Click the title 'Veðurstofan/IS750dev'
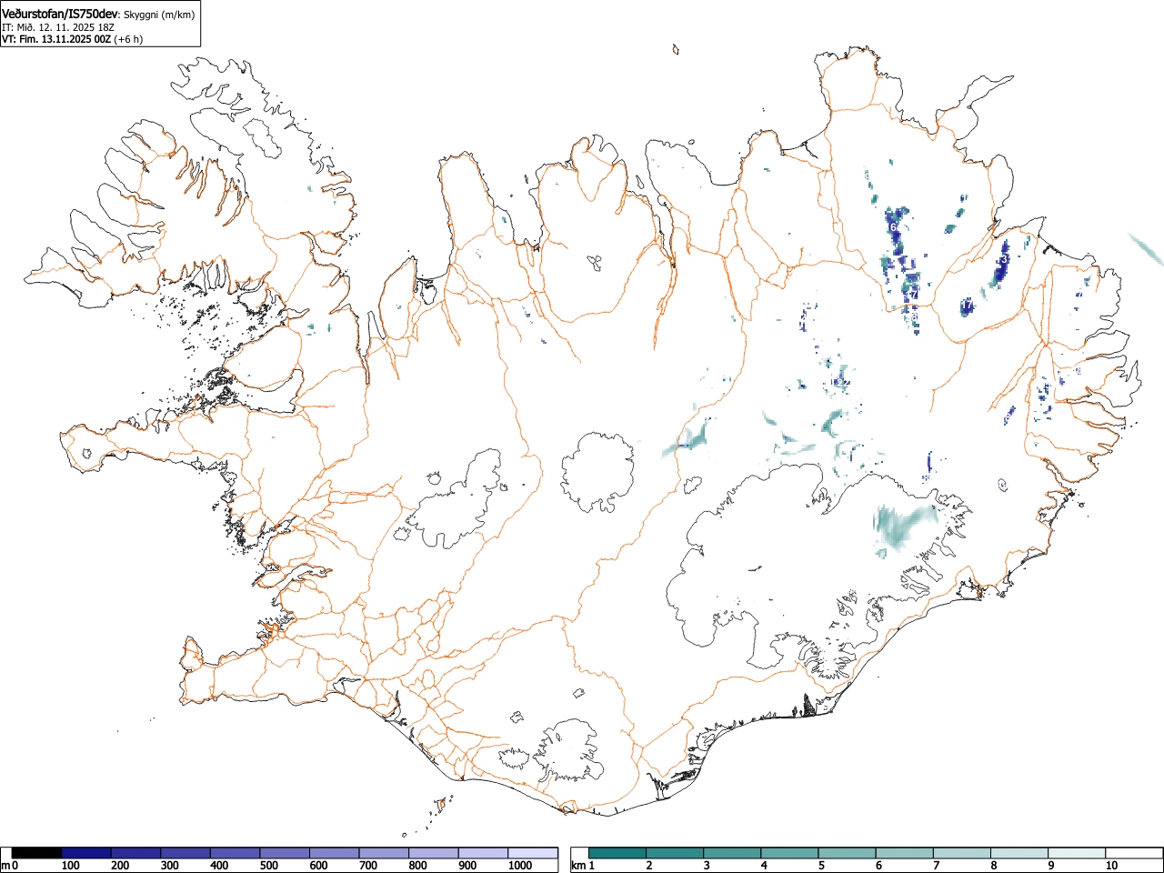The height and width of the screenshot is (873, 1164). click(60, 14)
